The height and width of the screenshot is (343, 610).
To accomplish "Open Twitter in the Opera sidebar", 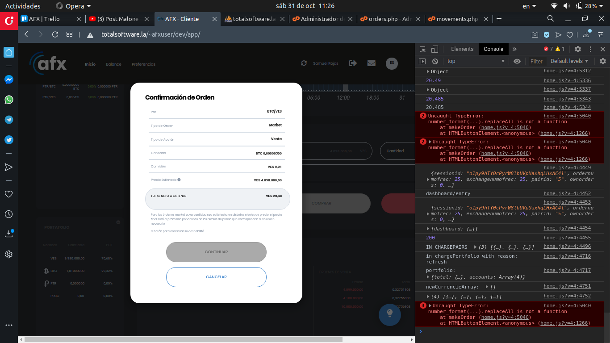I will [x=9, y=140].
